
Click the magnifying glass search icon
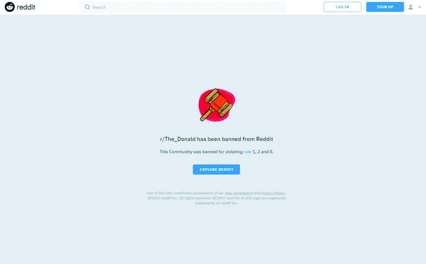pos(87,7)
